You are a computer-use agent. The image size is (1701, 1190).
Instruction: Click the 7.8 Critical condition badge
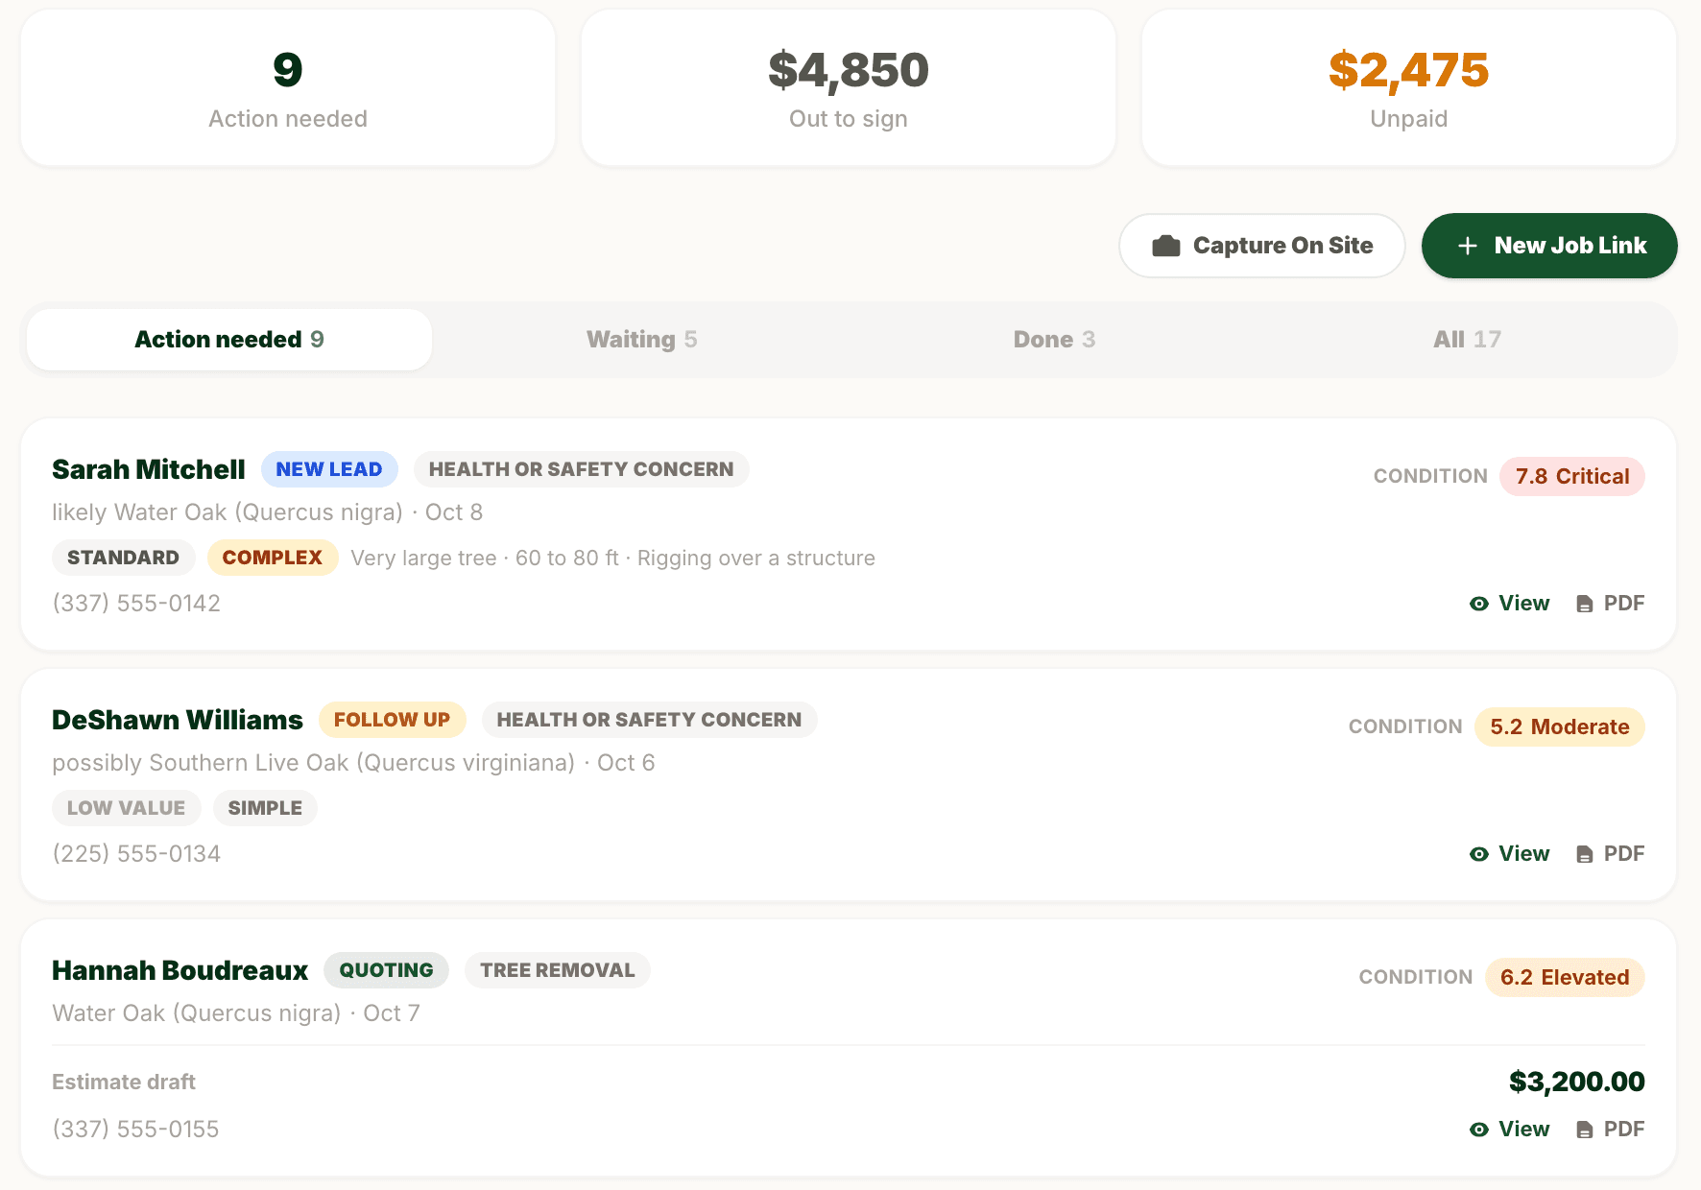tap(1572, 477)
